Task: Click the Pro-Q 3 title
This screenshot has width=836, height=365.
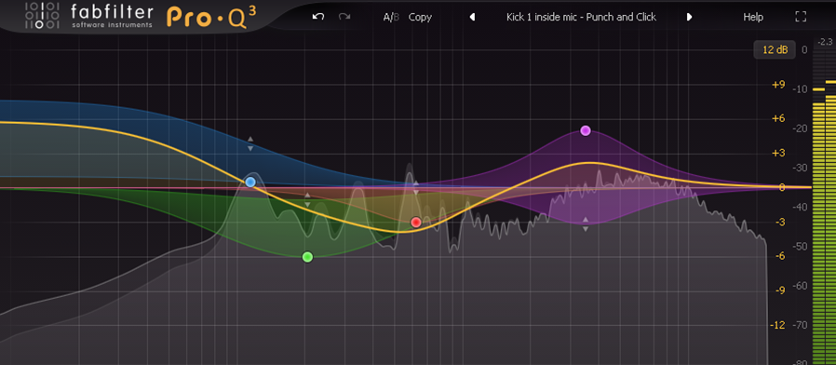Action: click(x=211, y=16)
